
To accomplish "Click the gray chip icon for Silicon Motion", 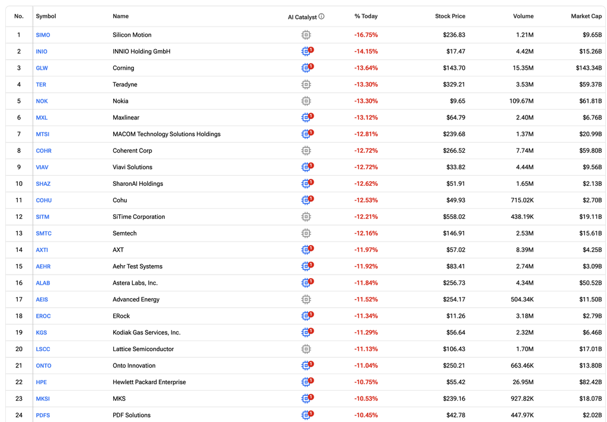I will pyautogui.click(x=306, y=35).
